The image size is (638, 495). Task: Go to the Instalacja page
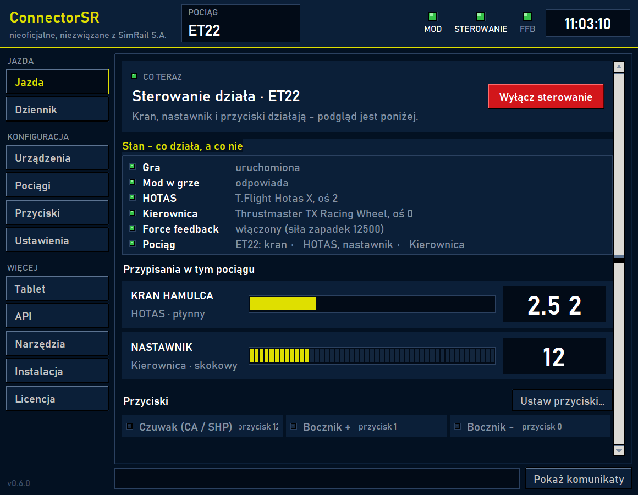pyautogui.click(x=57, y=371)
